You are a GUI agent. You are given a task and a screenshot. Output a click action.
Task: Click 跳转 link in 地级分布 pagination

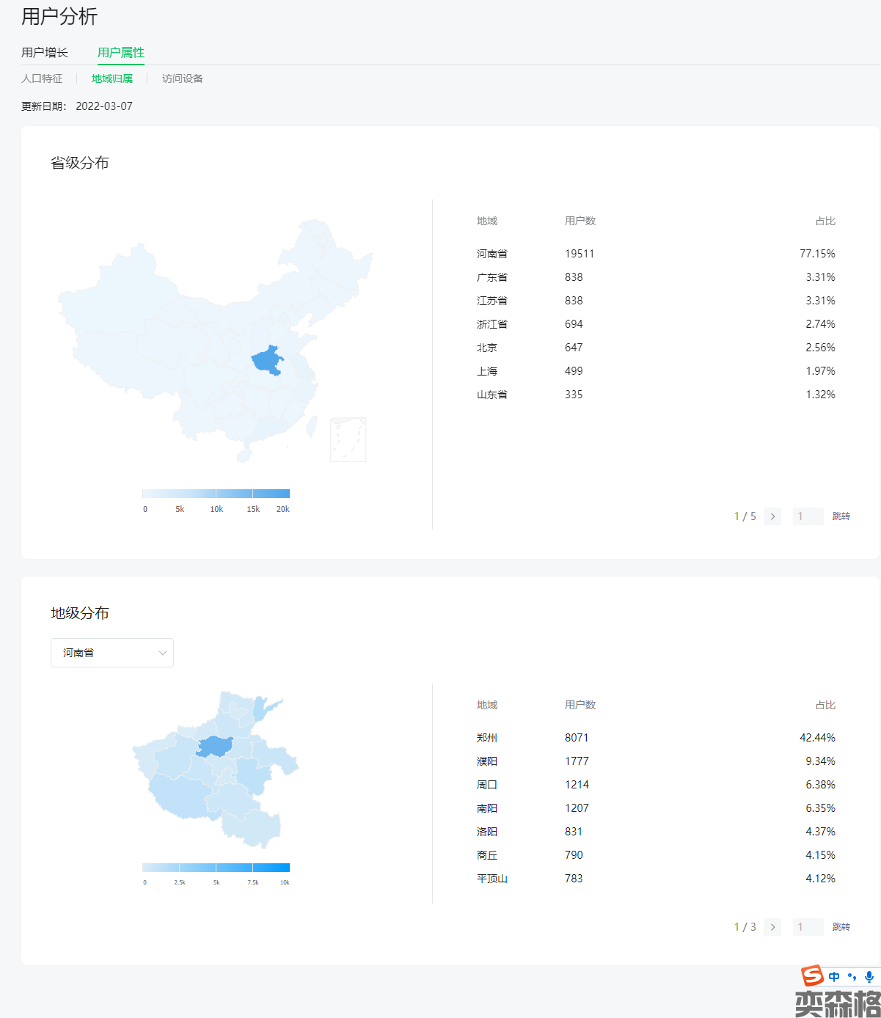(841, 927)
